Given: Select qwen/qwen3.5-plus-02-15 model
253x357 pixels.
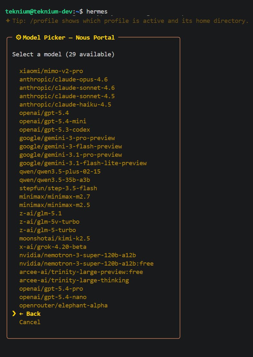Looking at the screenshot, I should (x=60, y=172).
